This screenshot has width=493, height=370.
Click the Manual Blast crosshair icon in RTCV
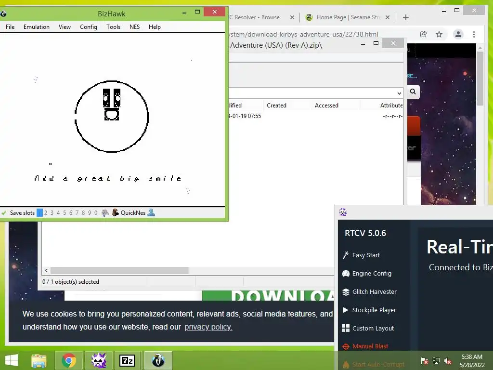(x=346, y=346)
